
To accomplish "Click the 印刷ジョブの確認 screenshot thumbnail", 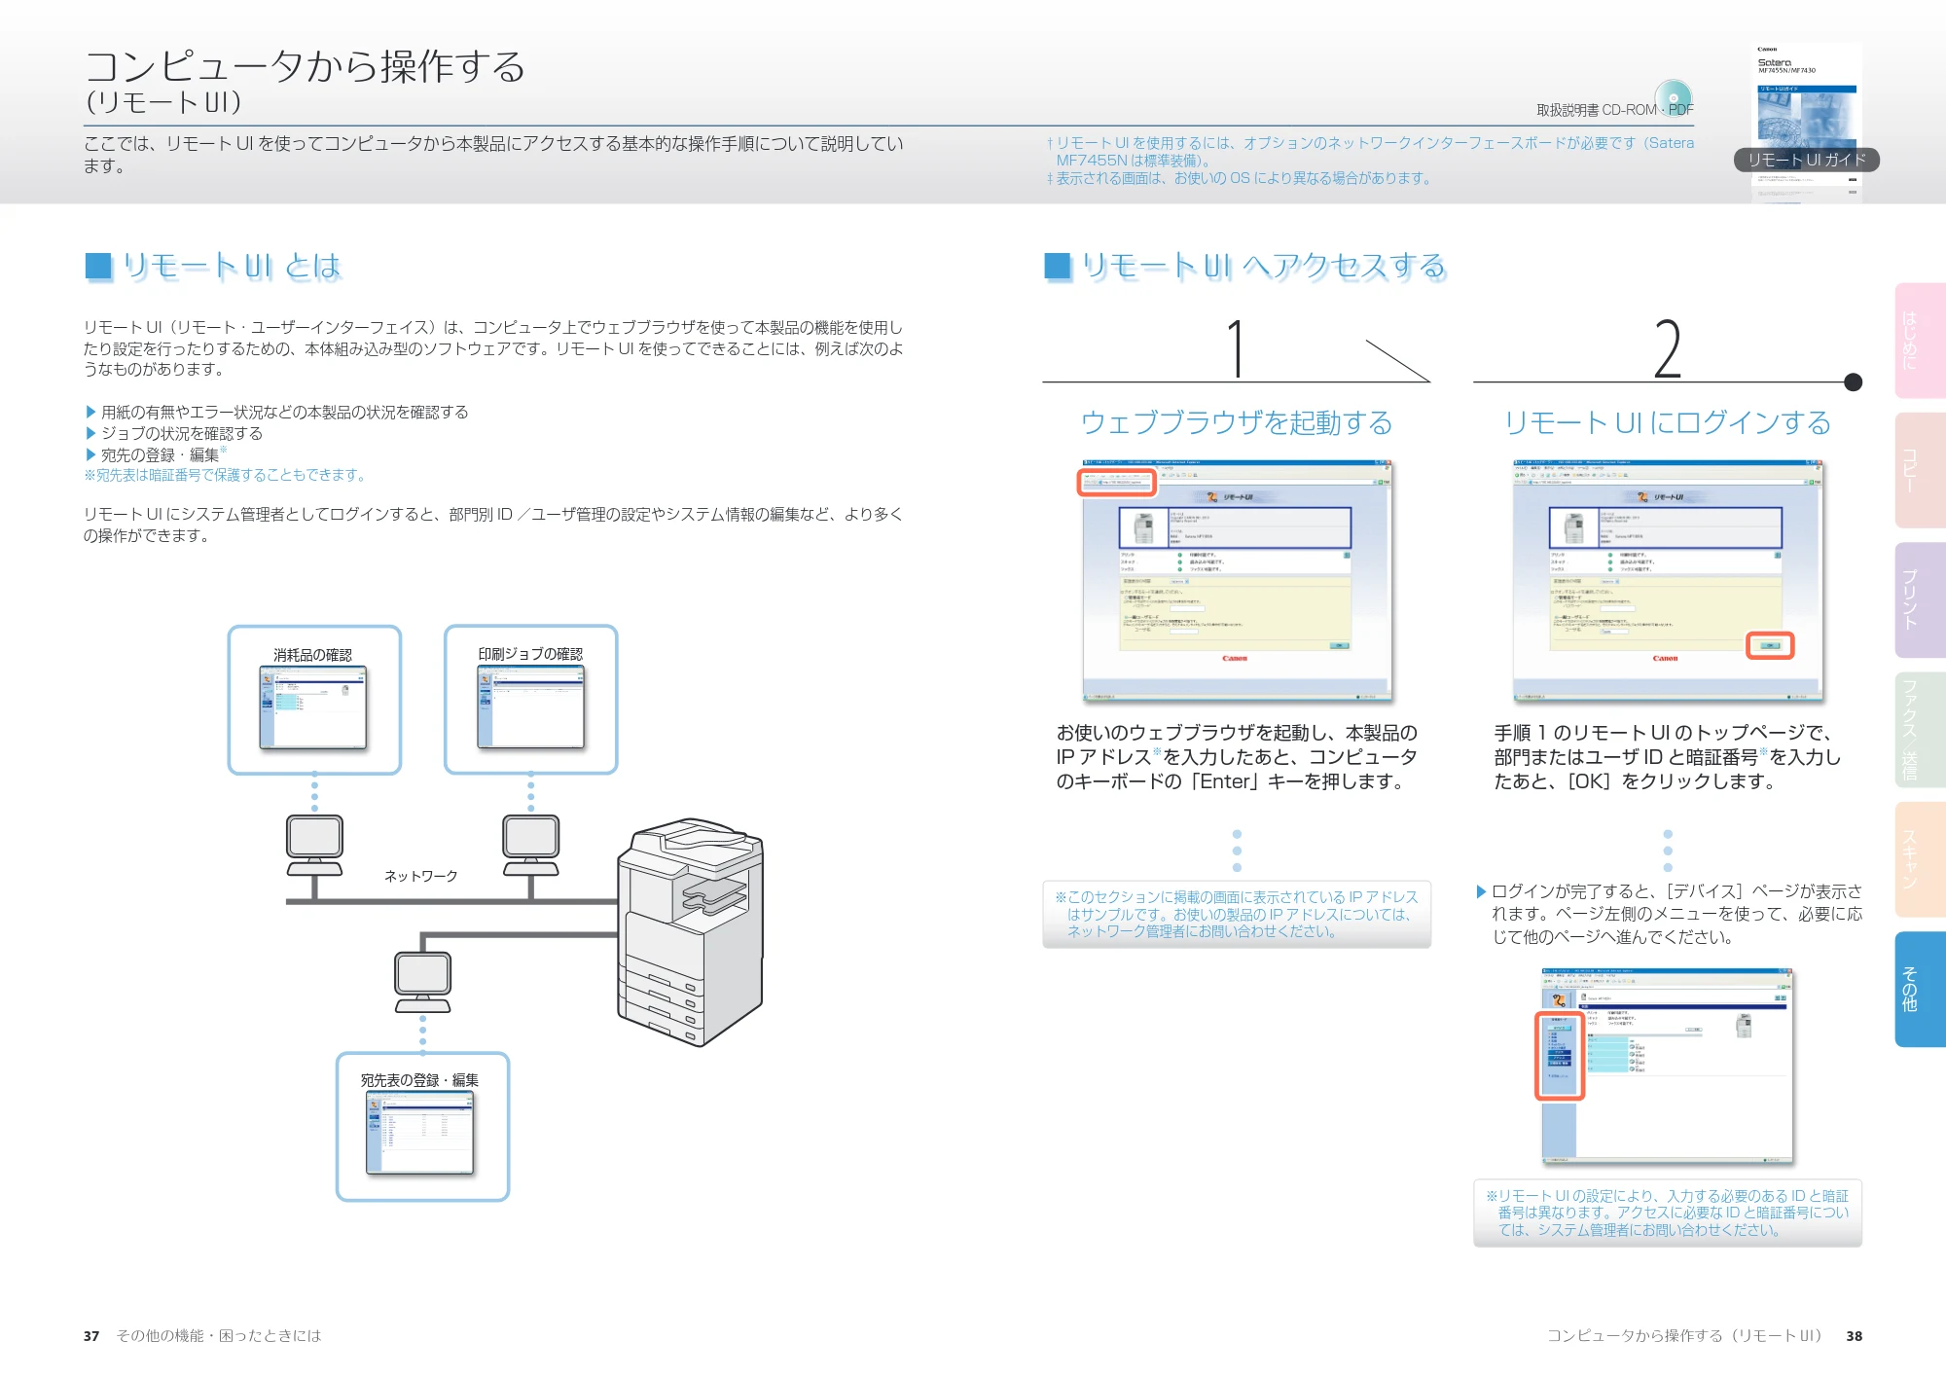I will [x=530, y=707].
